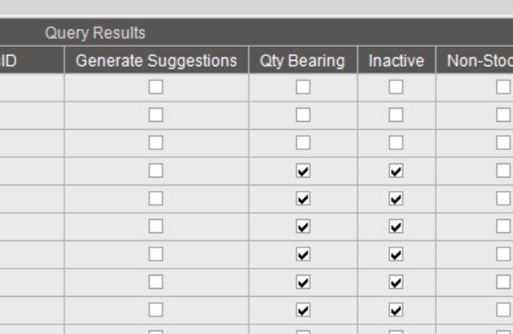Viewport: 513px width, 334px height.
Task: Select the Inactive column header
Action: point(396,60)
